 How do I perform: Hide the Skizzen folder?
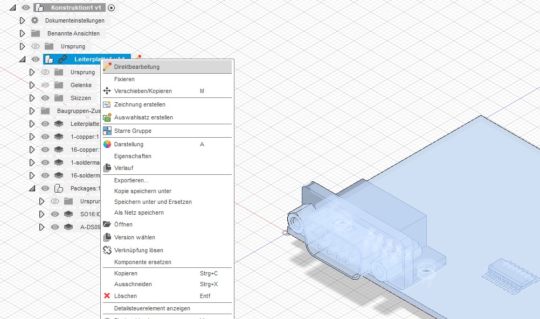[45, 98]
